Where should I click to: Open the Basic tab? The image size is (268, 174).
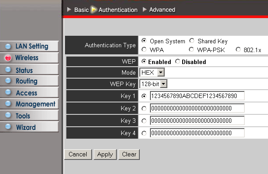click(81, 10)
